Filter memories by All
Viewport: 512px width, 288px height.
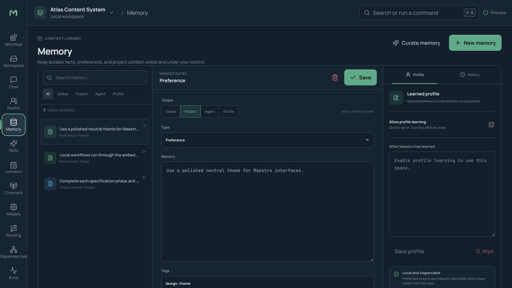pyautogui.click(x=48, y=94)
